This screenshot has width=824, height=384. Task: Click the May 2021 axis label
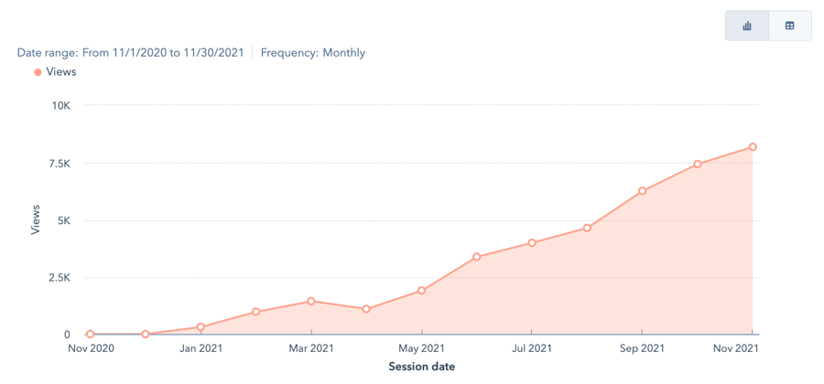pos(421,348)
